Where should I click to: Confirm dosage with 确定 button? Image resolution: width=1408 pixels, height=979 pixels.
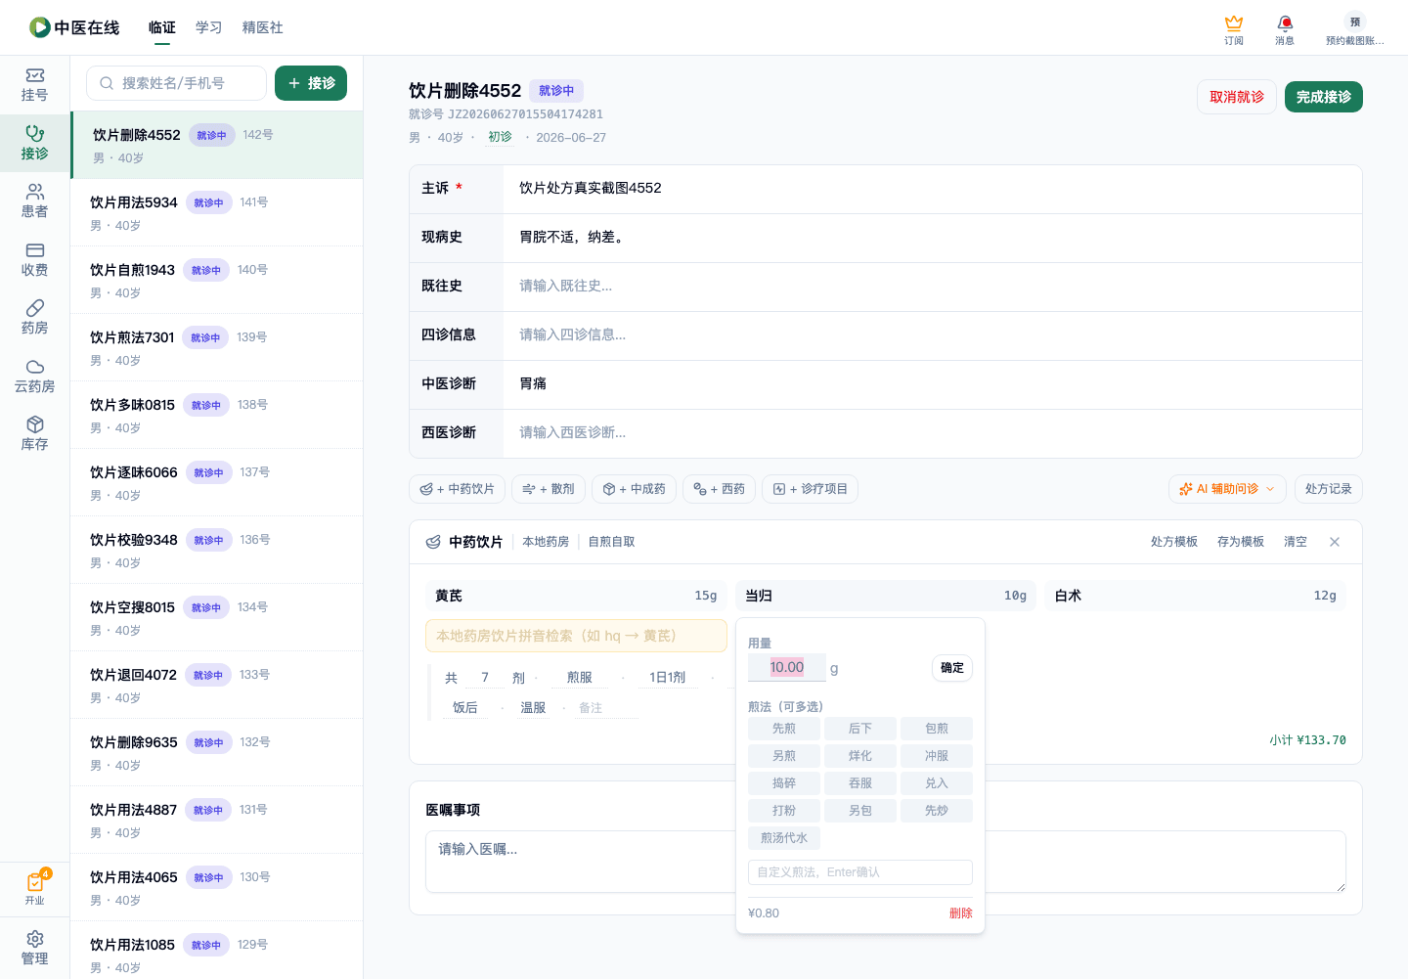click(952, 668)
